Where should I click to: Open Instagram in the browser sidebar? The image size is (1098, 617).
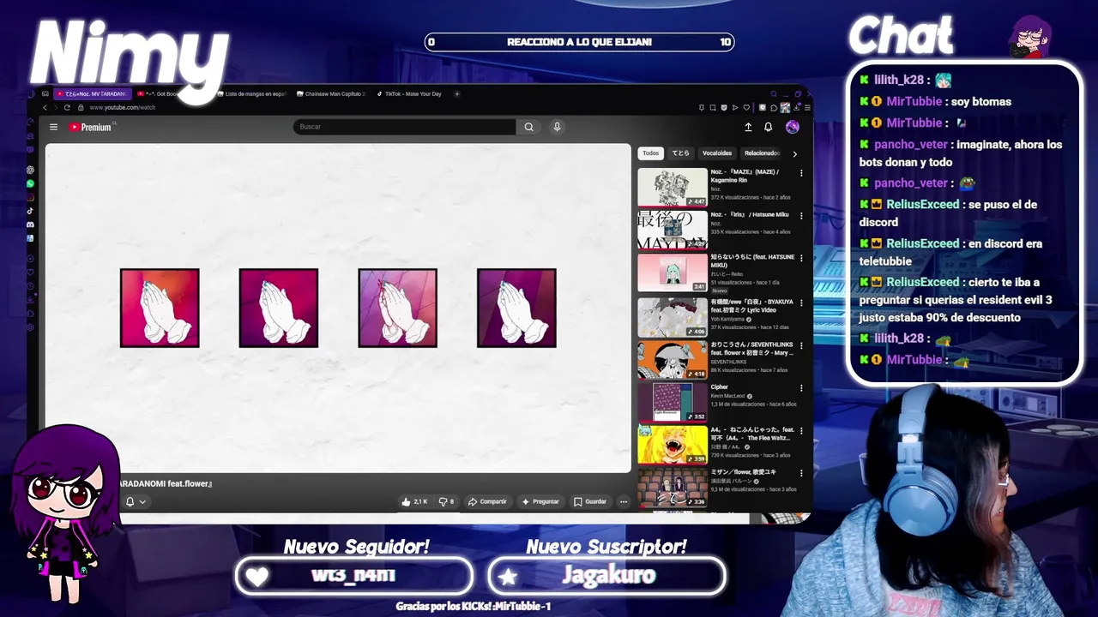[x=31, y=197]
